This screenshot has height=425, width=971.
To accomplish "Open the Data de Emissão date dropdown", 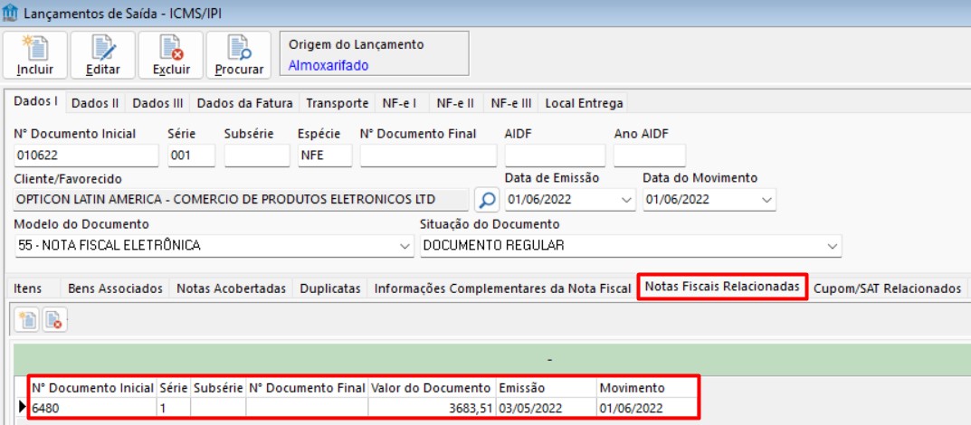I will [x=627, y=200].
